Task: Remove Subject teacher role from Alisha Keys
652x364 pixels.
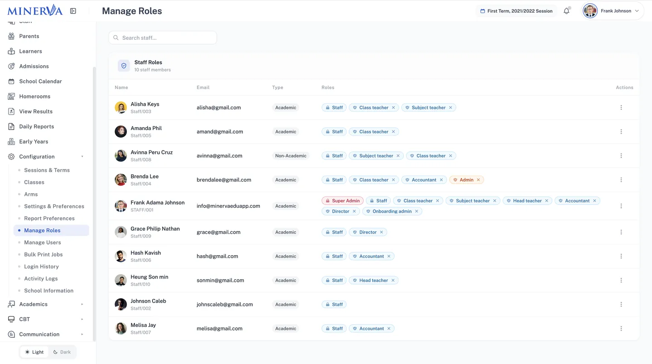Action: tap(451, 107)
